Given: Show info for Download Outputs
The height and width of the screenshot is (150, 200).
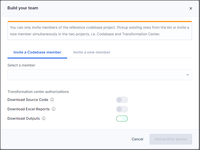Looking at the screenshot, I should click(44, 118).
